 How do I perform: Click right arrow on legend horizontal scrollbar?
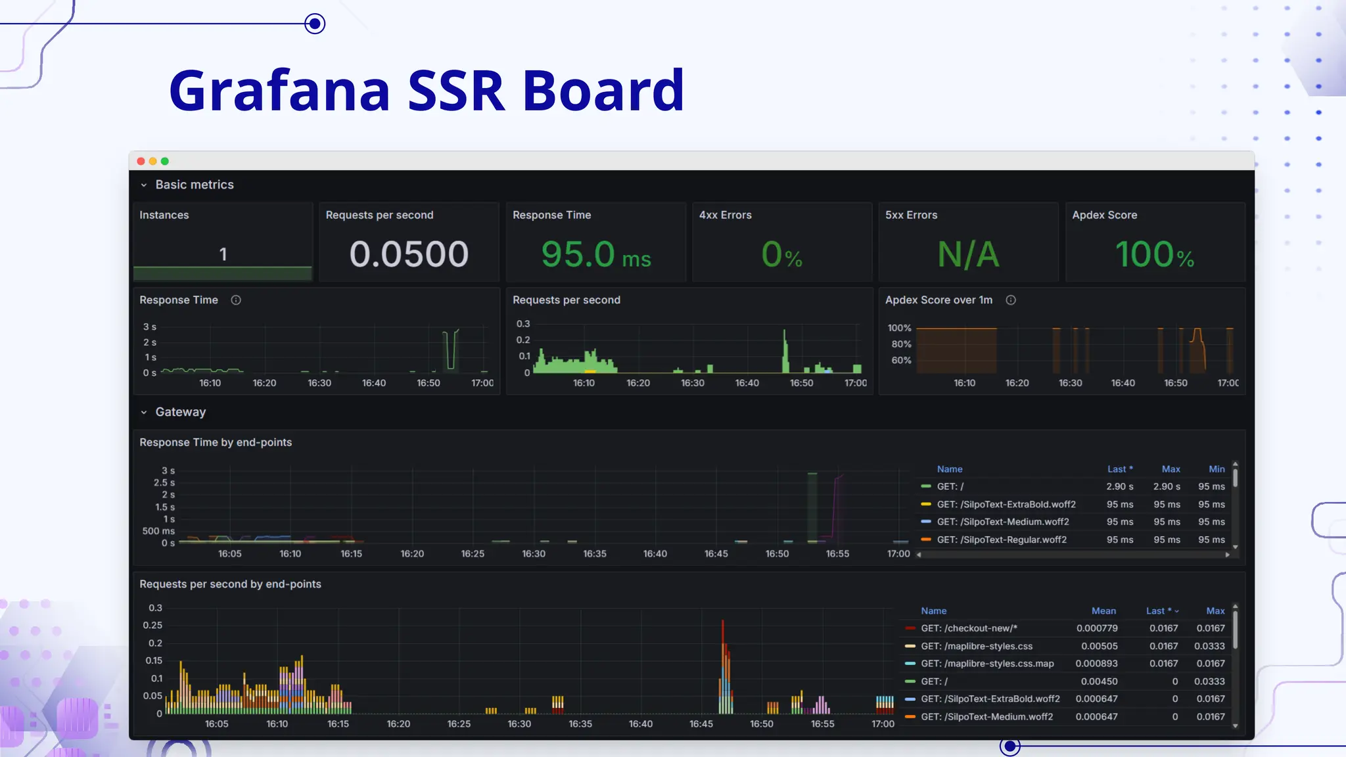(1227, 555)
